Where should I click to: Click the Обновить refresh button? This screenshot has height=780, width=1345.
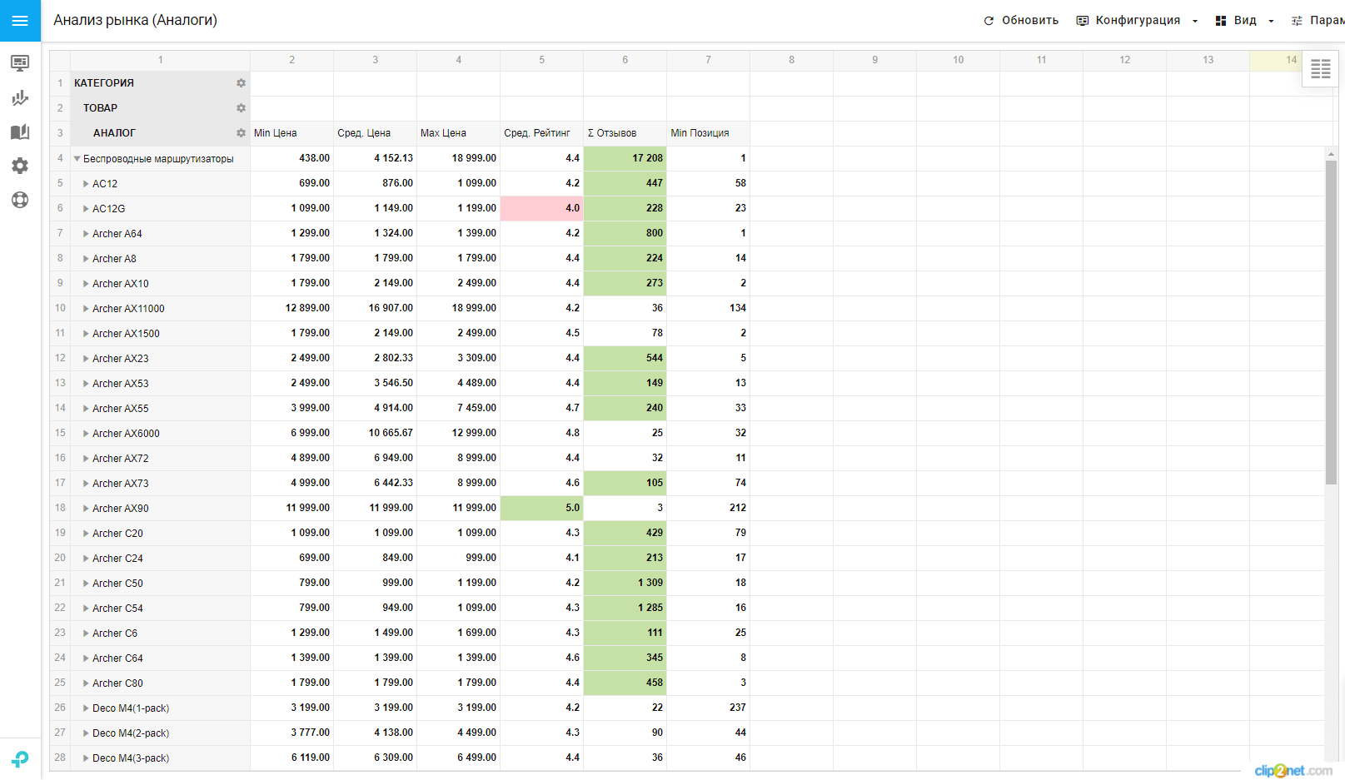(x=1021, y=21)
